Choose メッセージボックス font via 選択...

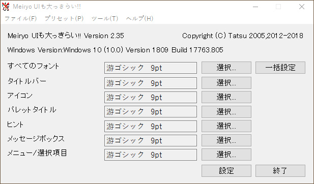tap(226, 140)
